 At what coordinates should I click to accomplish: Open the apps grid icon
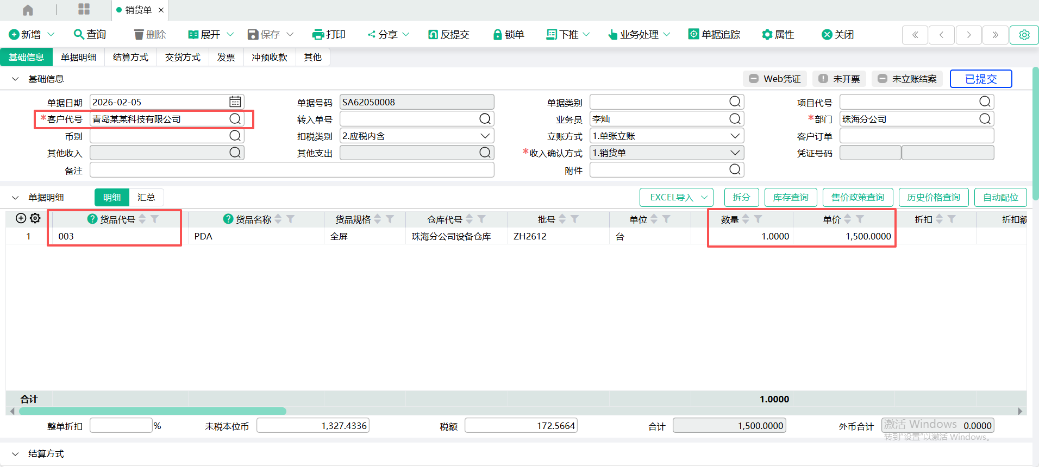pos(84,9)
